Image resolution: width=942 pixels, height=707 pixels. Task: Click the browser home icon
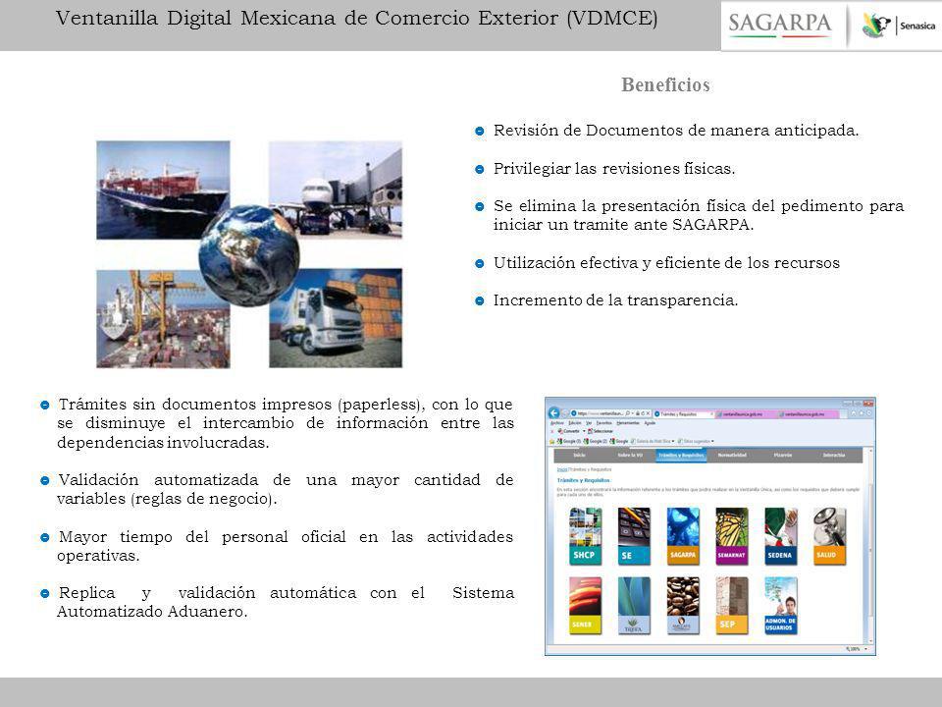click(x=854, y=413)
